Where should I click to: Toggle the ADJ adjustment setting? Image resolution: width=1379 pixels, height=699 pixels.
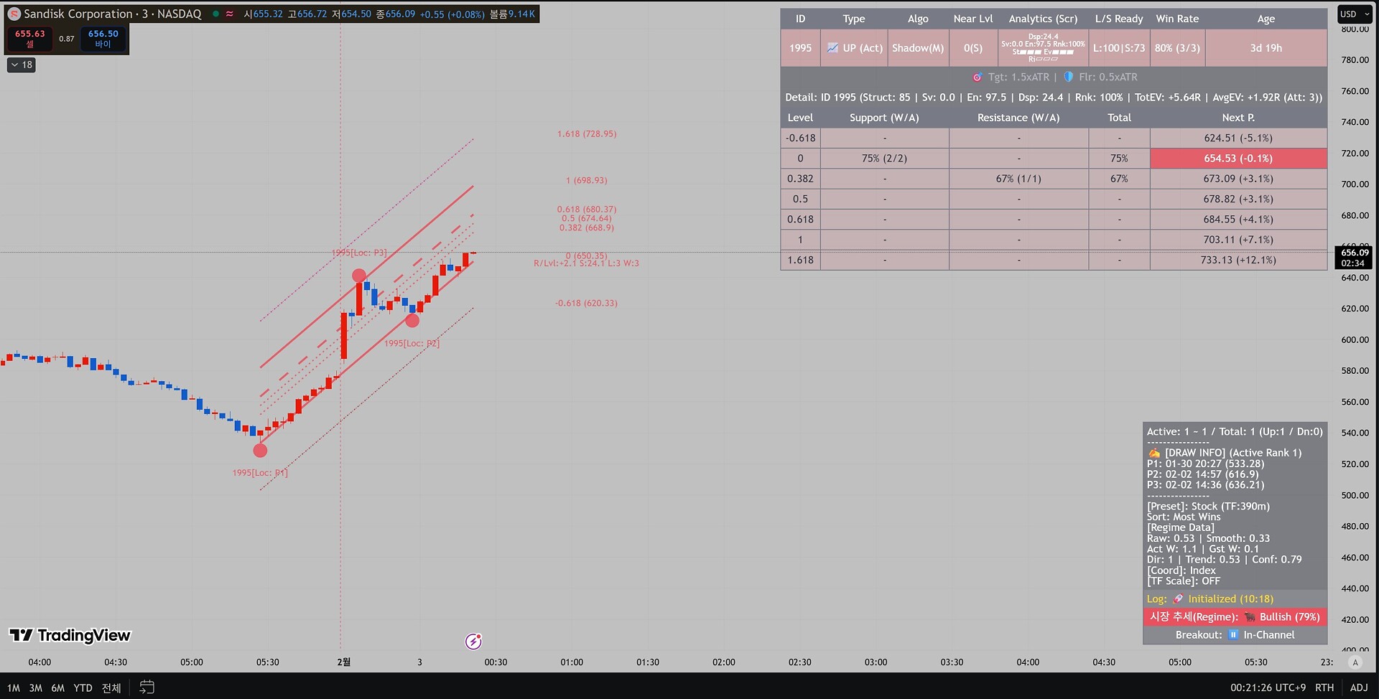(1359, 688)
